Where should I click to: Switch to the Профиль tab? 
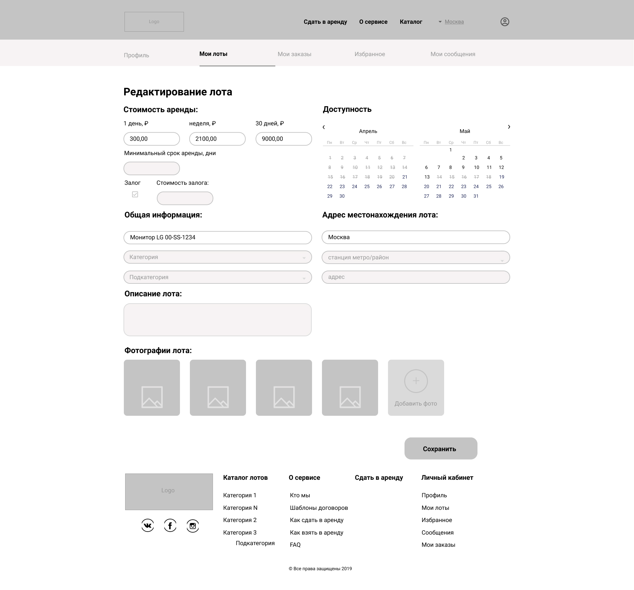(x=136, y=55)
